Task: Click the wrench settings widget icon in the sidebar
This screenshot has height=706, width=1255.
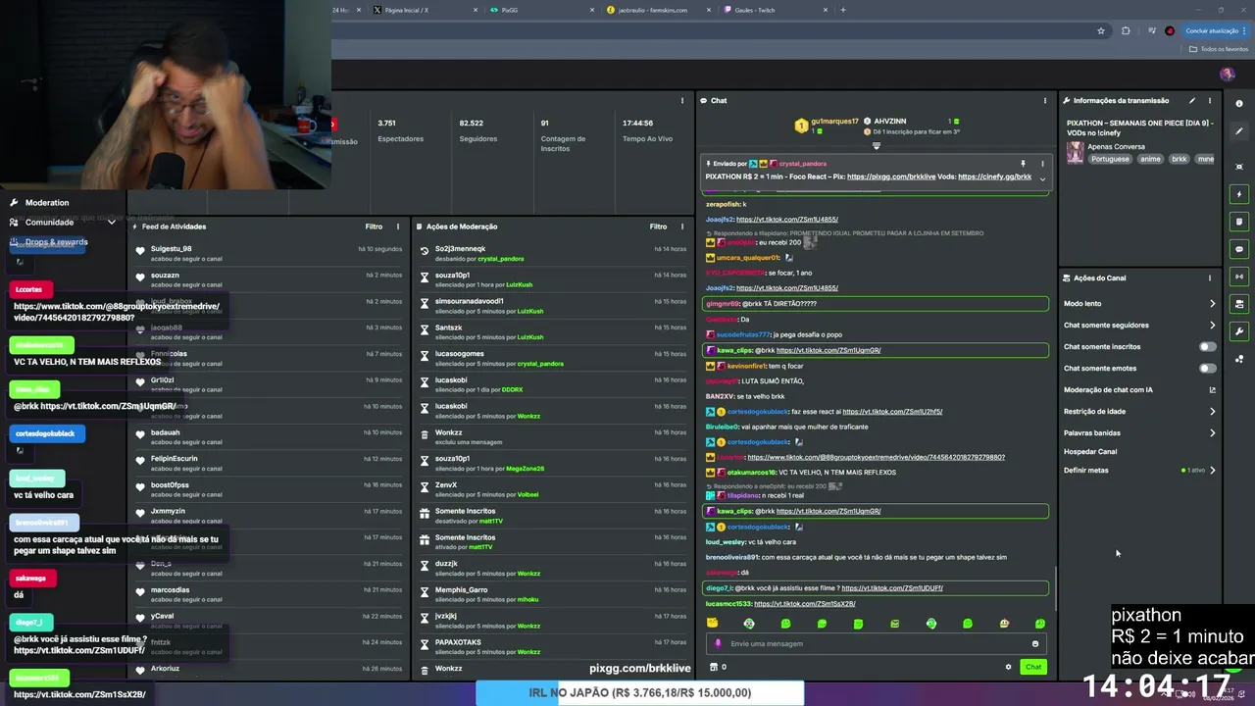Action: point(1239,331)
